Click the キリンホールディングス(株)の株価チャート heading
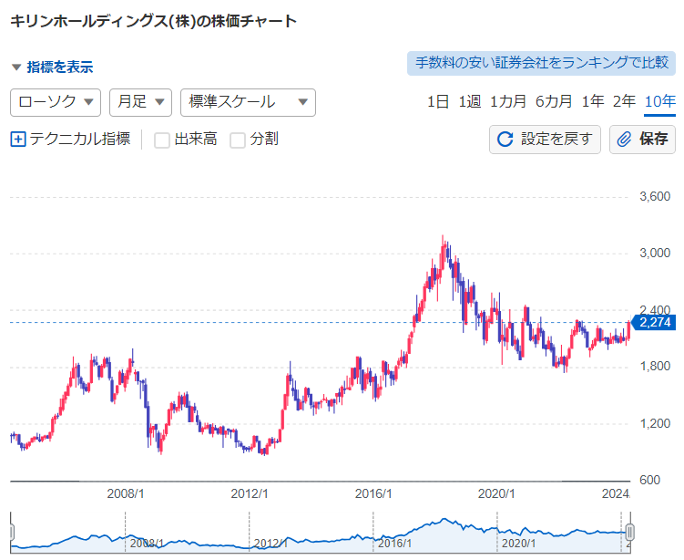684x560 pixels. pos(154,21)
